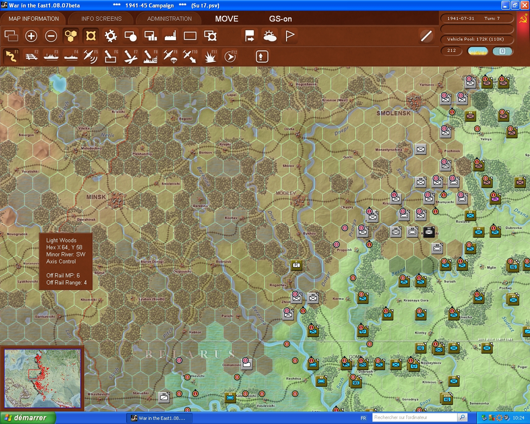This screenshot has height=424, width=530.
Task: Open the MAP INFORMATION tab
Action: [34, 19]
